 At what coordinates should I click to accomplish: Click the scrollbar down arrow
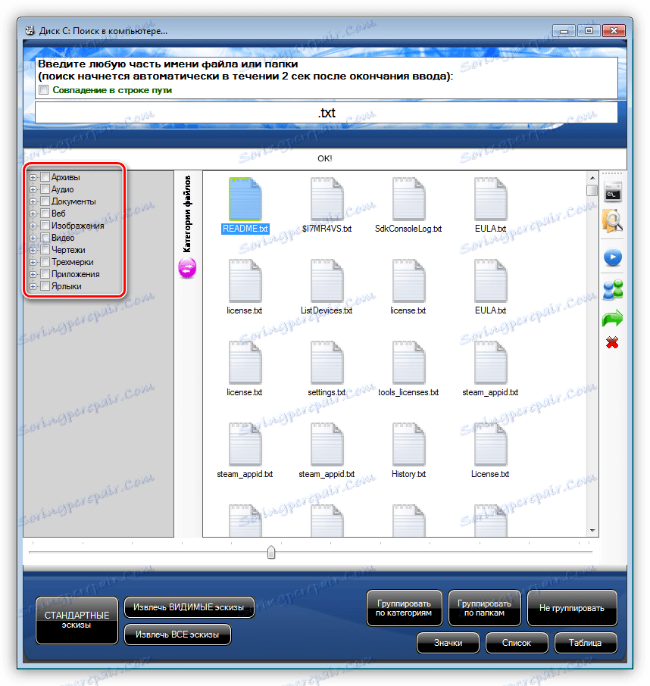tap(592, 531)
